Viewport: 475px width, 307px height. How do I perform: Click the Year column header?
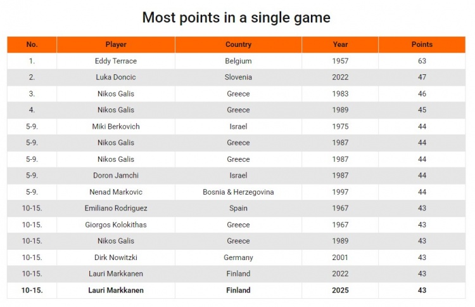click(340, 44)
